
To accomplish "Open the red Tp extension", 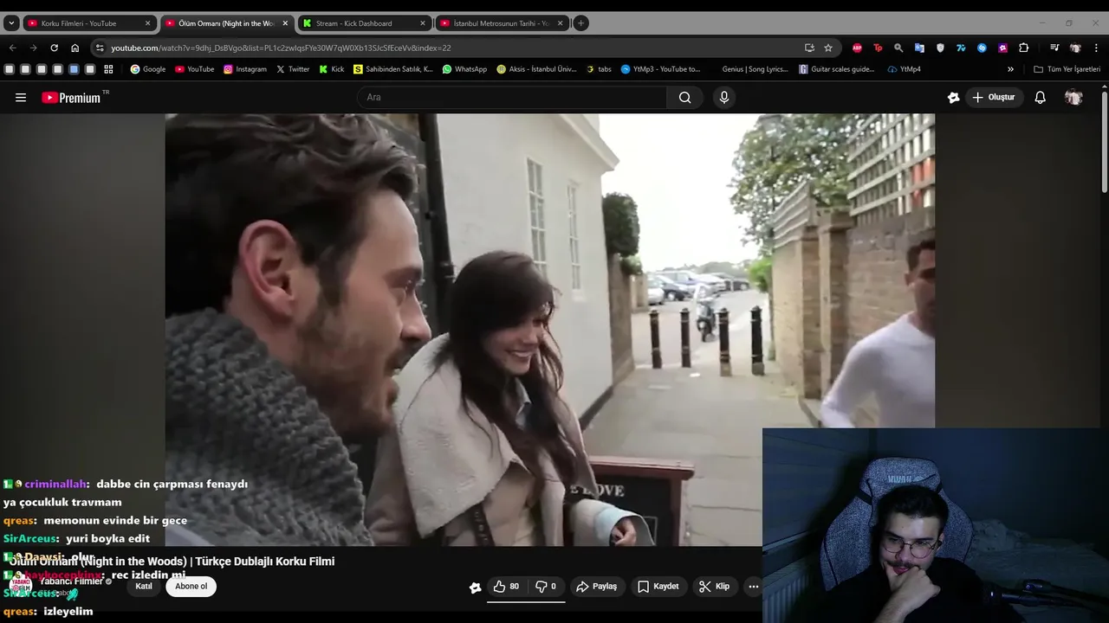I will pyautogui.click(x=878, y=48).
